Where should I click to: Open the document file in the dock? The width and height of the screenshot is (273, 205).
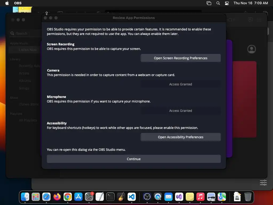pyautogui.click(x=237, y=197)
